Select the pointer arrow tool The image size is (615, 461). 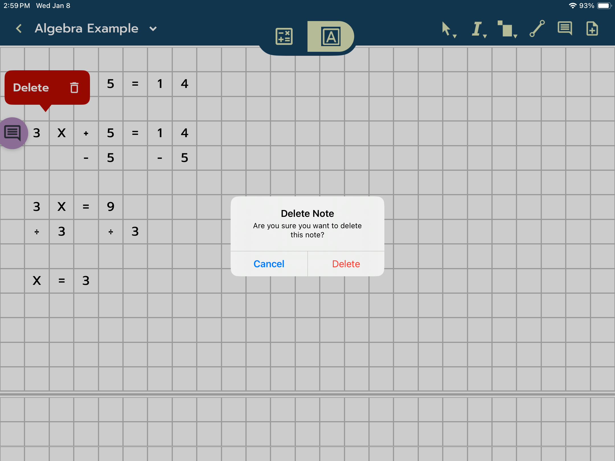446,28
